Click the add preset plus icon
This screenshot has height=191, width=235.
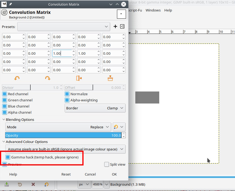(115, 27)
